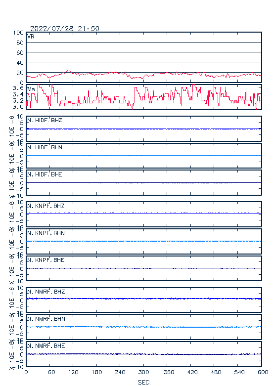The width and height of the screenshot is (274, 386).
Task: Select the VR panel label
Action: [x=31, y=37]
